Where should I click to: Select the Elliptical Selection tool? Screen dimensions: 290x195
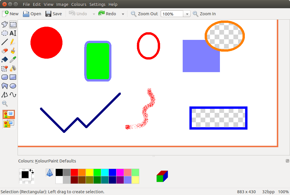[5, 33]
